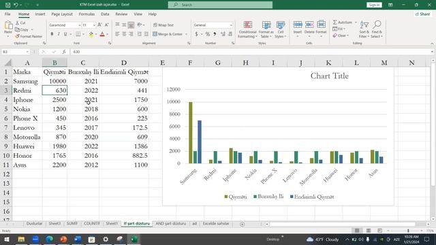Open the COUNTIF sheet tab
436x245 pixels.
(92, 223)
